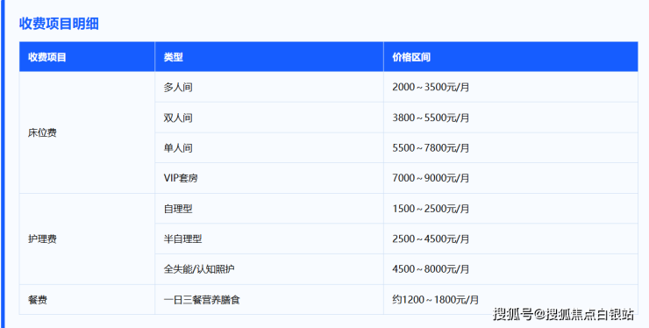Click the 餐费 row label
Screen dimensions: 649x328
[x=38, y=299]
